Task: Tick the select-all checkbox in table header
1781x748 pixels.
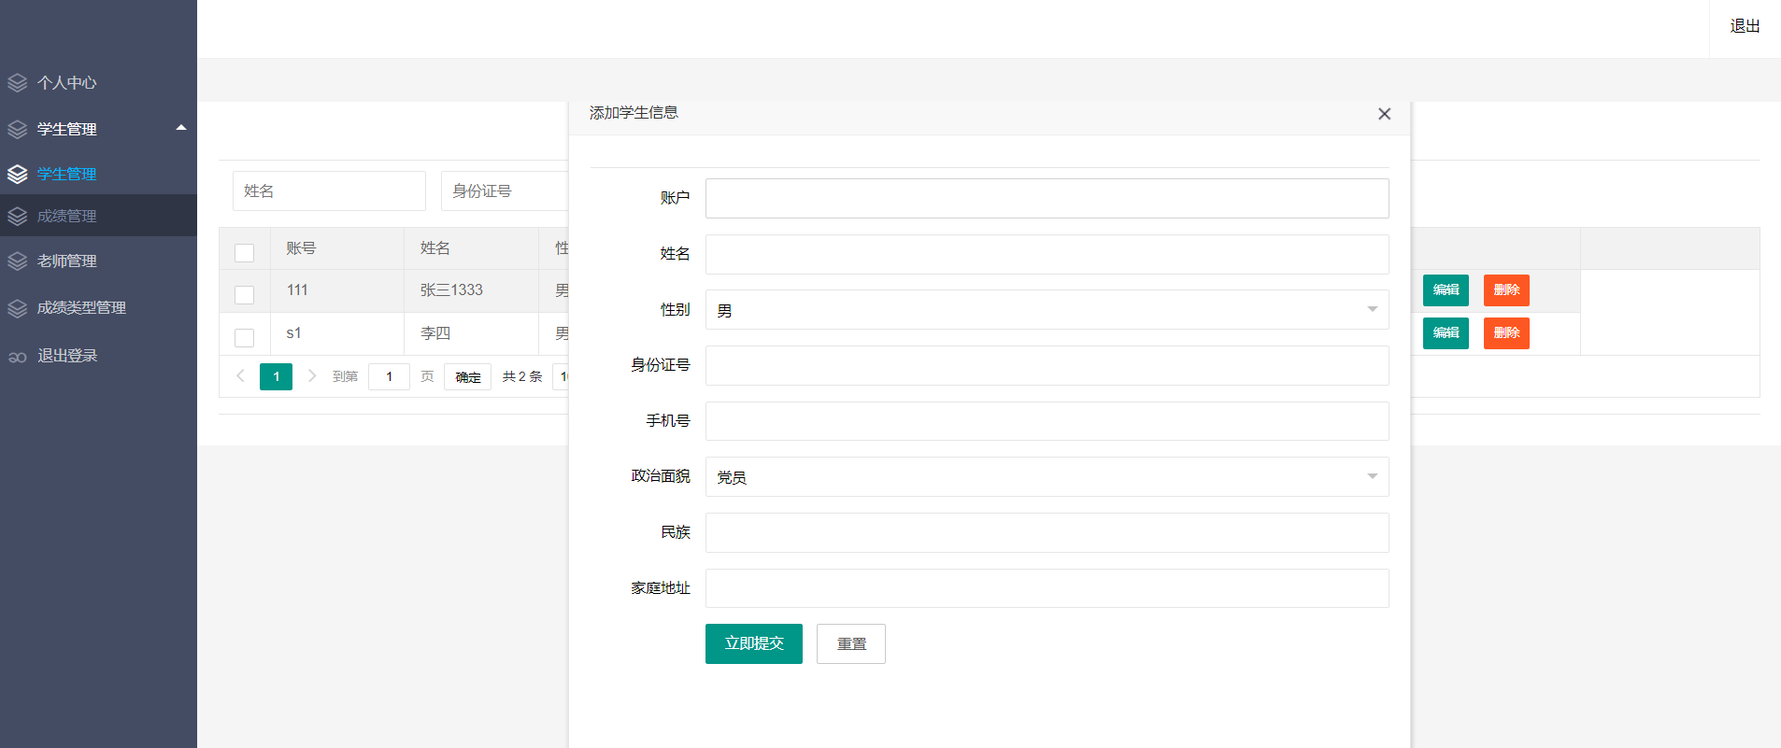Action: click(245, 253)
